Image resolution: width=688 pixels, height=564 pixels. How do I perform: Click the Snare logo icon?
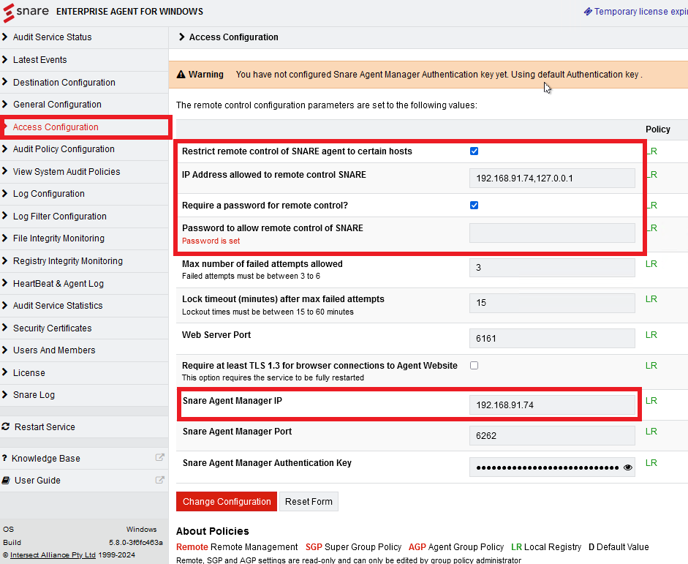click(9, 12)
